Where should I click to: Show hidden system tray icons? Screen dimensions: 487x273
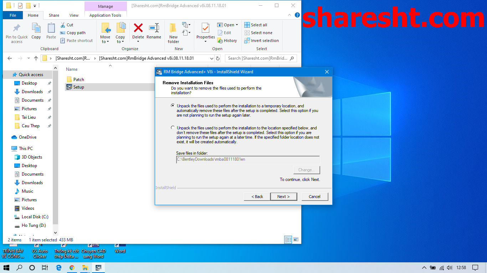tap(424, 268)
